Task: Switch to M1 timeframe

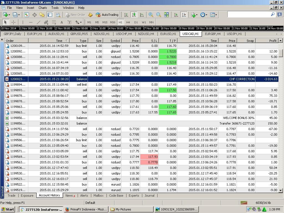Action: click(89, 22)
